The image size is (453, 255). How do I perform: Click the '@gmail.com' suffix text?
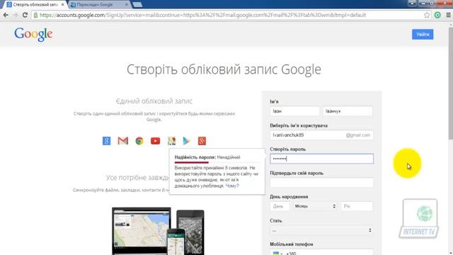(358, 135)
